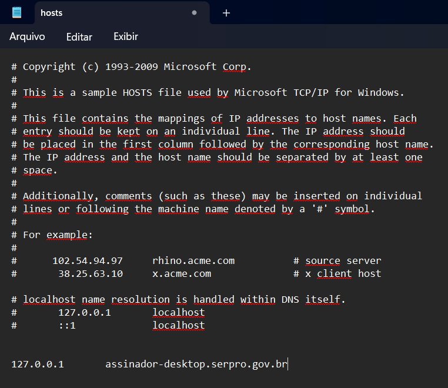Click 'x.acme.com' in the example
Viewport: 448px width, 388px height.
pos(182,274)
